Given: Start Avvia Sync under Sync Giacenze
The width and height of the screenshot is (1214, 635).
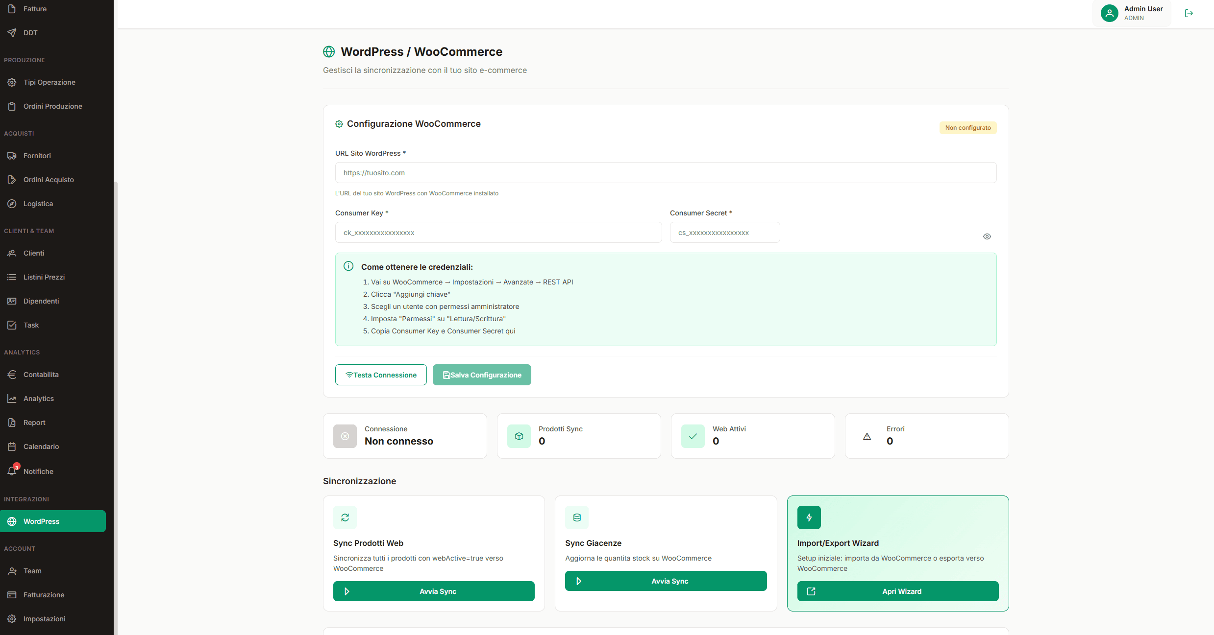Looking at the screenshot, I should 666,581.
